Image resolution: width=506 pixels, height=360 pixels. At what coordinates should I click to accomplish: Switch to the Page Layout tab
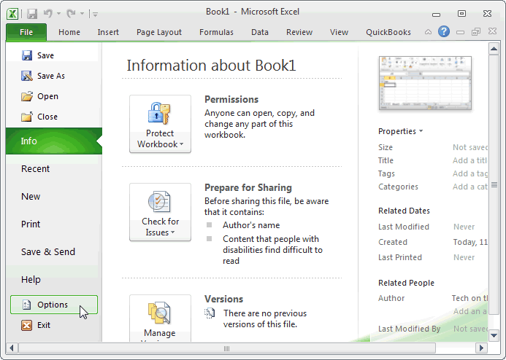[159, 32]
